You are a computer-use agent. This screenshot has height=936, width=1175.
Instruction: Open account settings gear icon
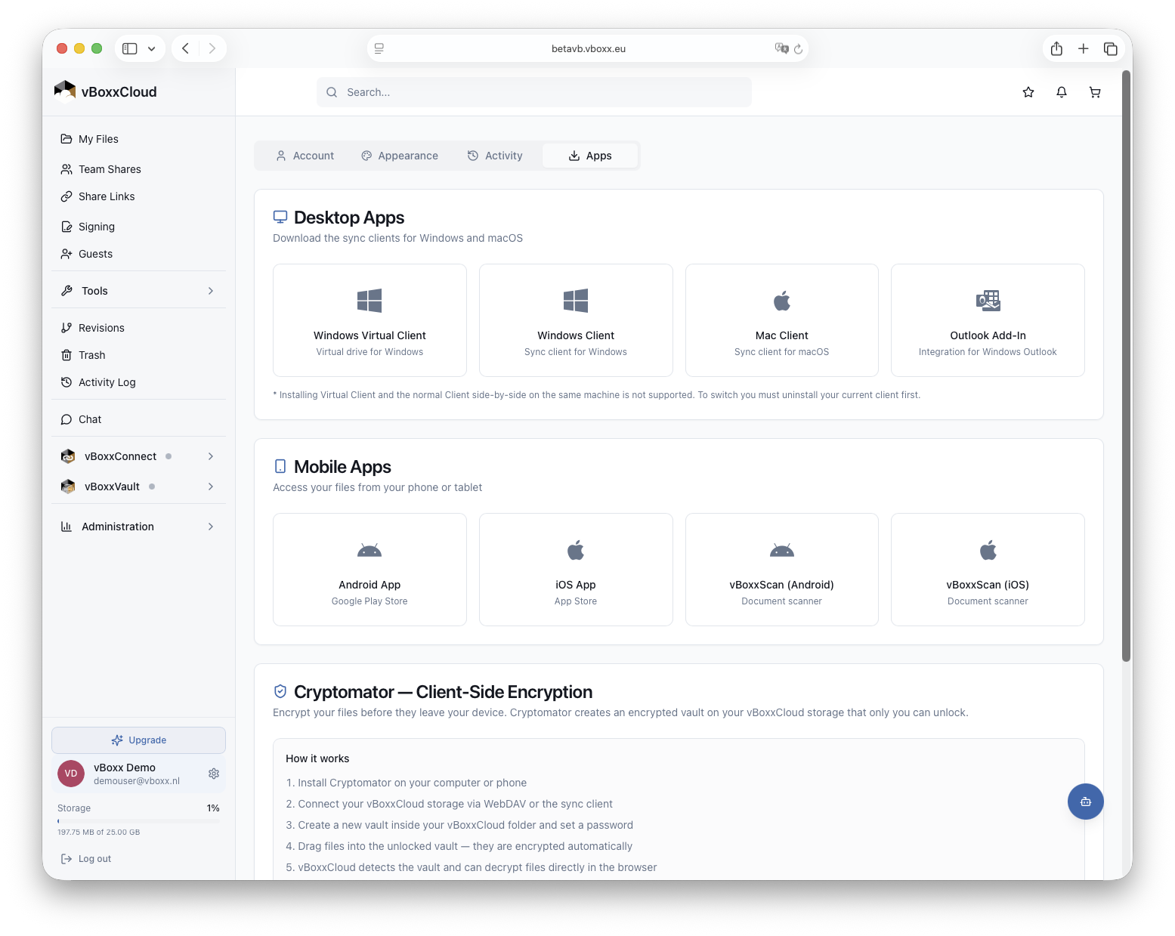click(214, 774)
